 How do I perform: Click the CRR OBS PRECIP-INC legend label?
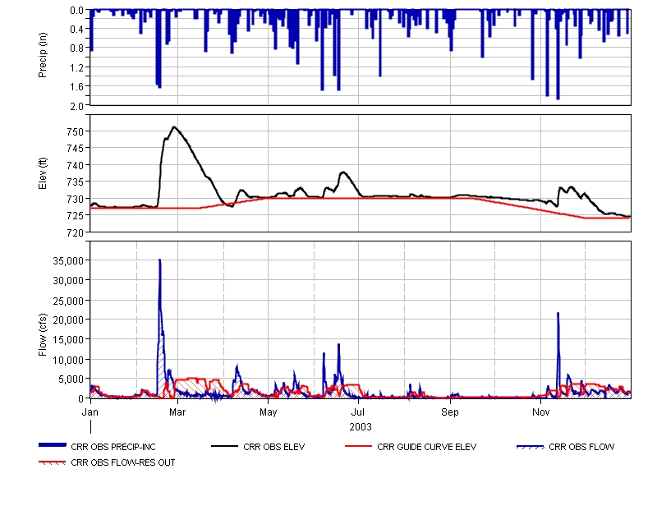coord(113,447)
